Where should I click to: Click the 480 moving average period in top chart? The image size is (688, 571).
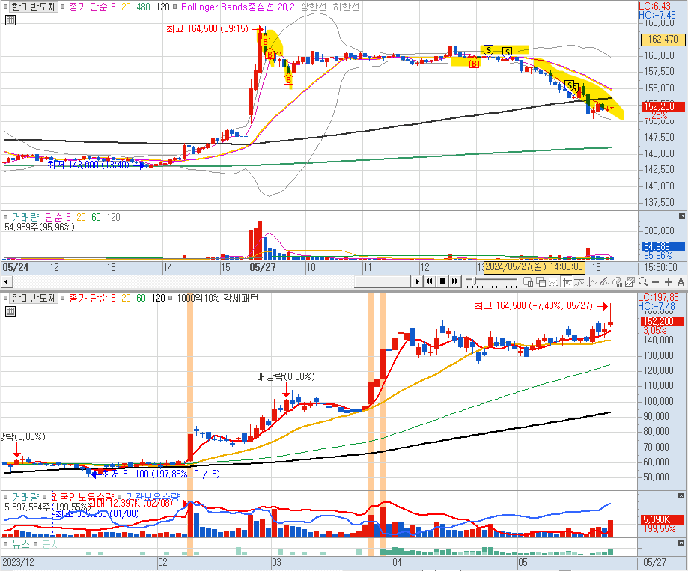point(143,7)
